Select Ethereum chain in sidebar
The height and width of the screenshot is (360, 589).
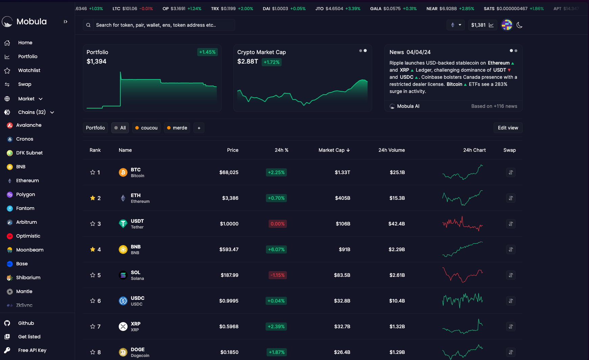(x=27, y=181)
